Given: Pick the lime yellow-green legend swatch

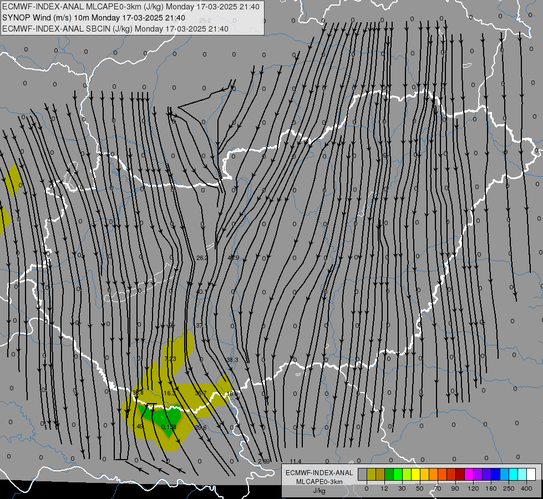Looking at the screenshot, I should [x=407, y=474].
